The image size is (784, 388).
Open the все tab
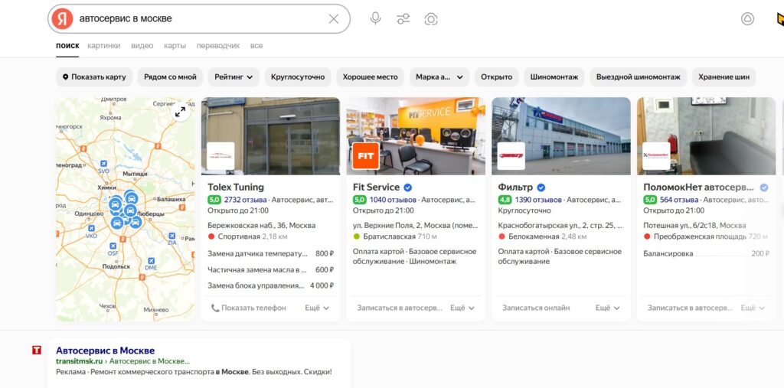click(256, 45)
